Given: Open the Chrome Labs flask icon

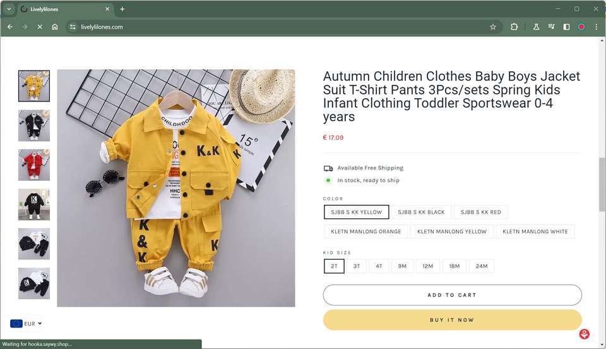Looking at the screenshot, I should [x=536, y=27].
